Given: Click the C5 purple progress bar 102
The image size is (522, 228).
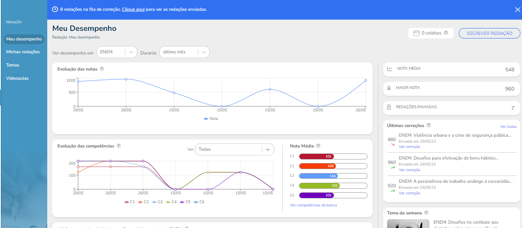Looking at the screenshot, I should pyautogui.click(x=333, y=196).
